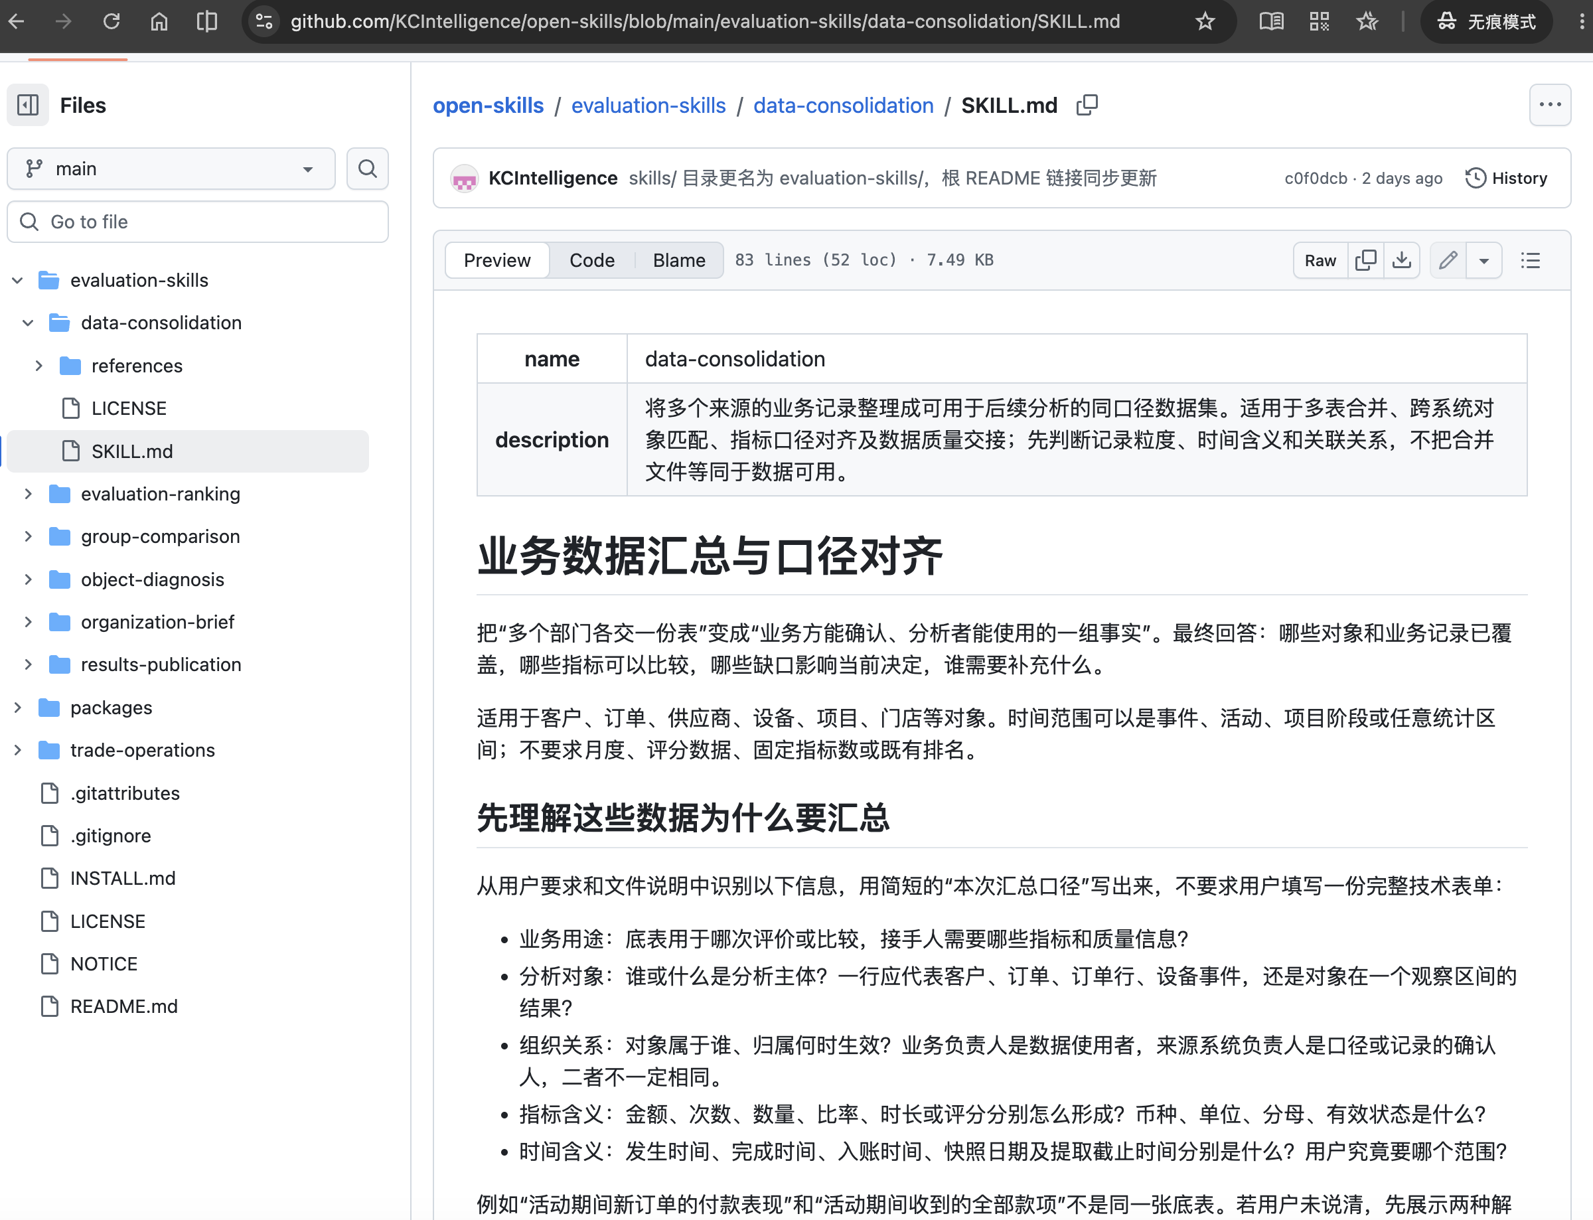Collapse the Files side panel icon
The height and width of the screenshot is (1220, 1593).
[28, 106]
